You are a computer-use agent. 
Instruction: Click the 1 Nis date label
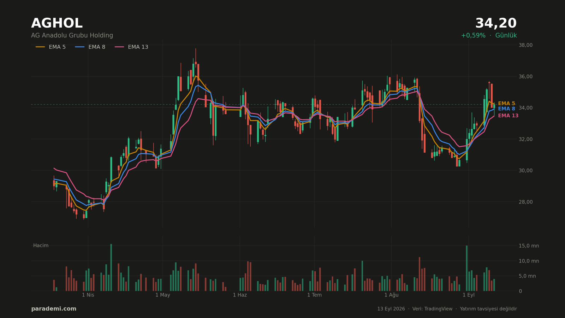[88, 295]
